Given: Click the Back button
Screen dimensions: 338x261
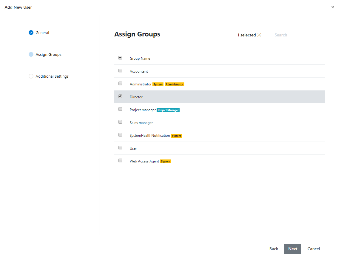Looking at the screenshot, I should (x=274, y=249).
